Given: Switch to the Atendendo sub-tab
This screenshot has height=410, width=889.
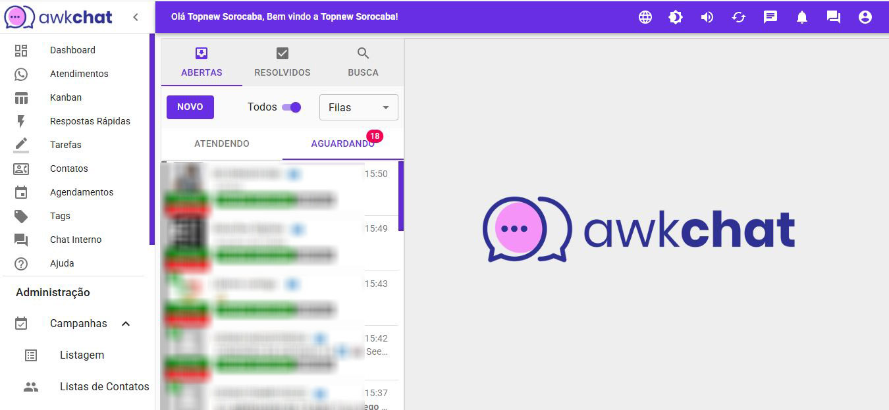Looking at the screenshot, I should [x=222, y=143].
